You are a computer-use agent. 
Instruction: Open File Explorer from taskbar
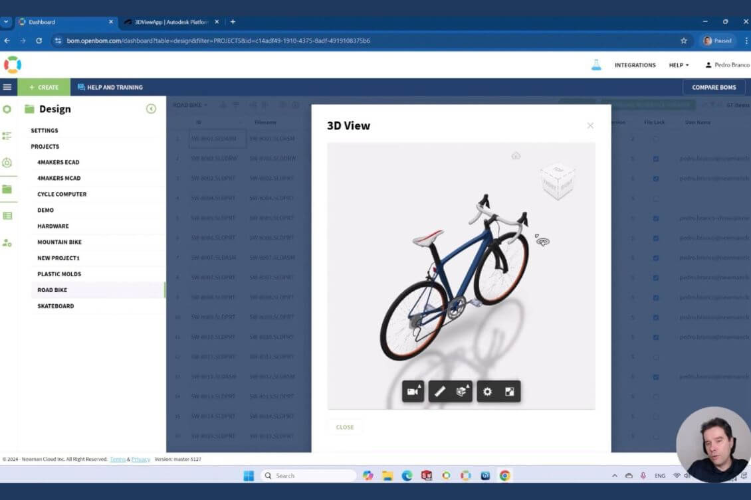point(387,475)
